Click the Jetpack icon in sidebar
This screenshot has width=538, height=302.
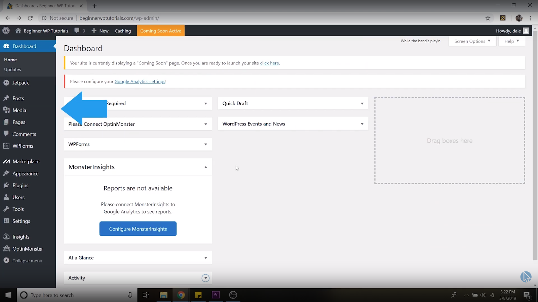click(x=6, y=83)
